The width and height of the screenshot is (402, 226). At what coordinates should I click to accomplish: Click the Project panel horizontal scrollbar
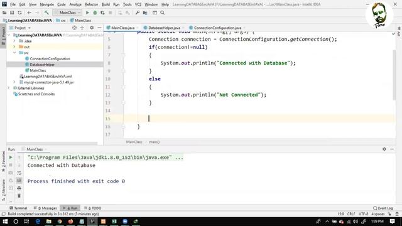(52, 144)
